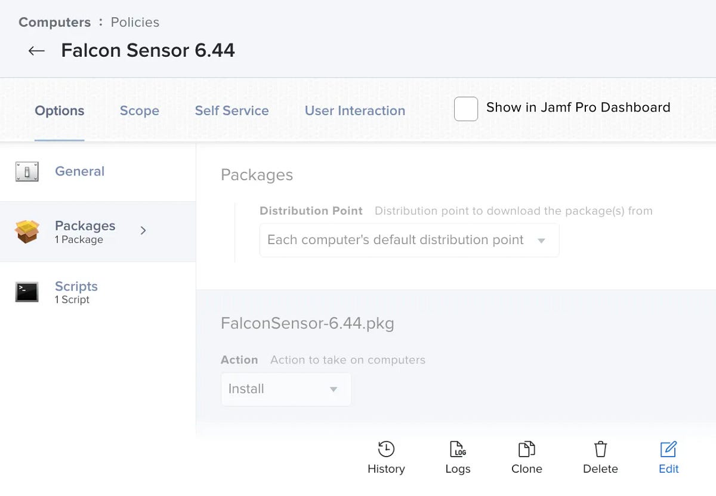Select the Options tab
This screenshot has width=716, height=496.
59,110
